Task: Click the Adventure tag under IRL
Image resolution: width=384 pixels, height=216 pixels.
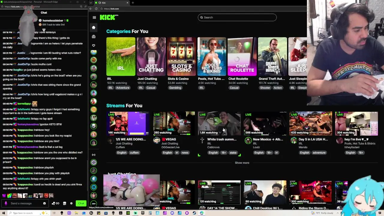Action: (123, 88)
